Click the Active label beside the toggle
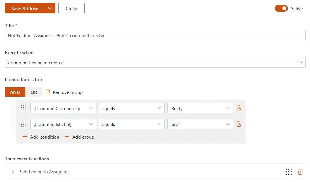 pyautogui.click(x=296, y=8)
